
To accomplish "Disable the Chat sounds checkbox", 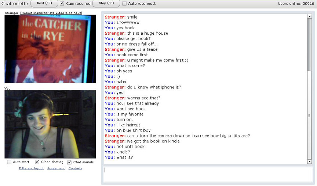I will coord(70,162).
